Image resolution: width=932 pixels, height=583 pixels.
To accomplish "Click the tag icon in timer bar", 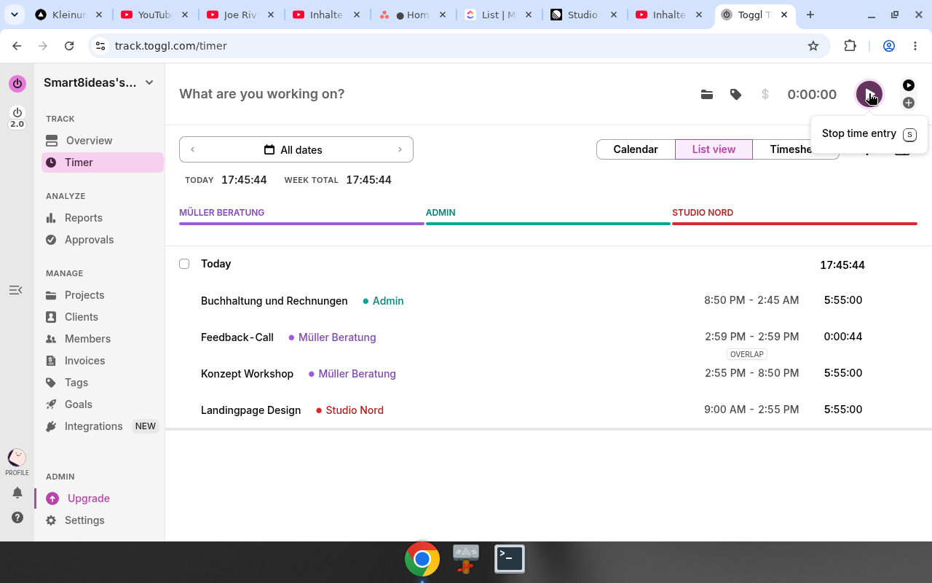I will point(735,94).
